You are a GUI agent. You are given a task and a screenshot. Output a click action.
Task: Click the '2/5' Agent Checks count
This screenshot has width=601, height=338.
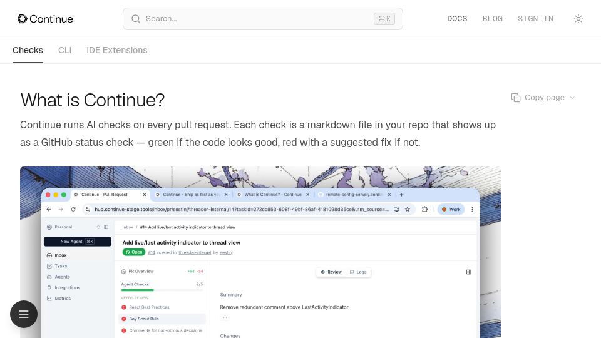pos(199,284)
